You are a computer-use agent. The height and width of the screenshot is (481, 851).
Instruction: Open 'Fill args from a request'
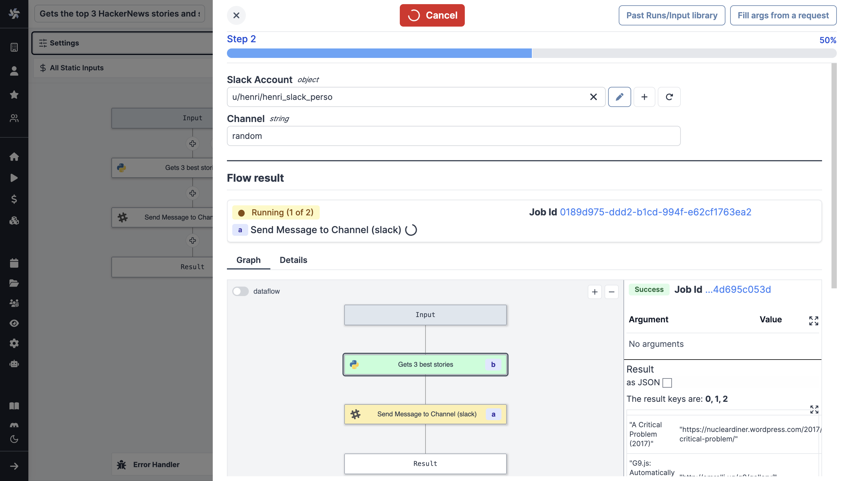[x=783, y=15]
